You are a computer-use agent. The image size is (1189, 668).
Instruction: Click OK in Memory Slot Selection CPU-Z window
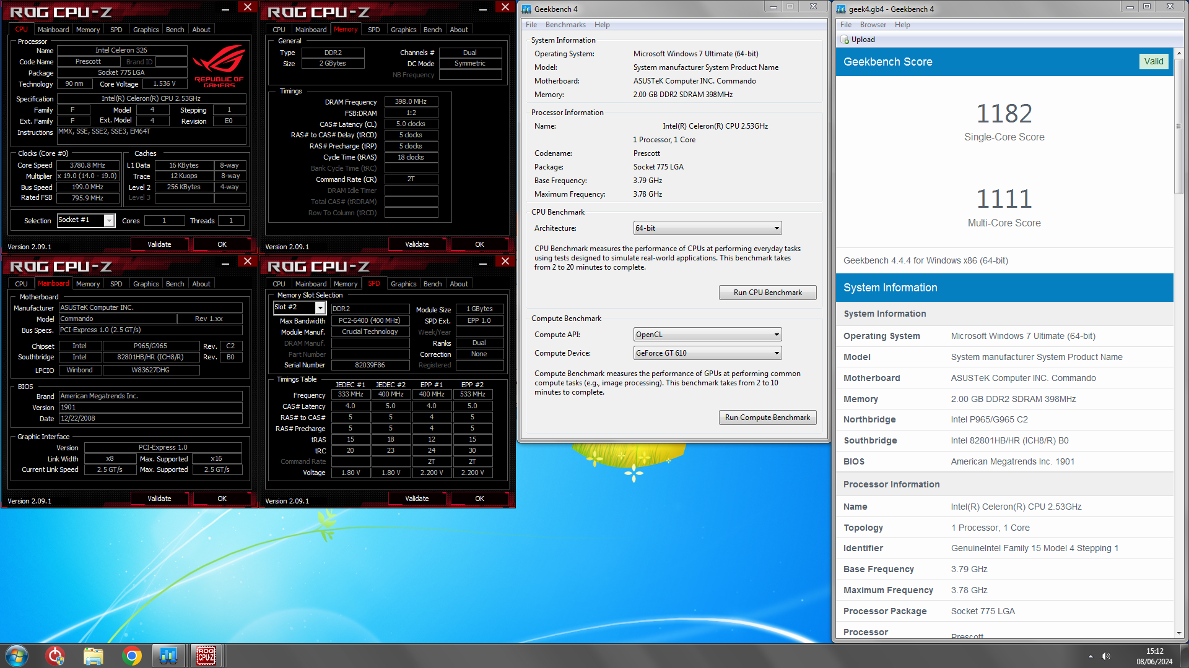click(x=479, y=499)
